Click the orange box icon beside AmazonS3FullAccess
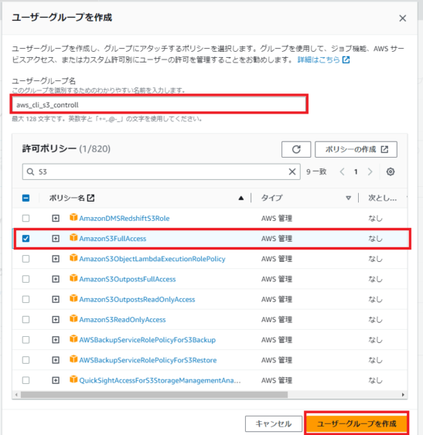Viewport: 423px width, 435px height. pos(73,238)
